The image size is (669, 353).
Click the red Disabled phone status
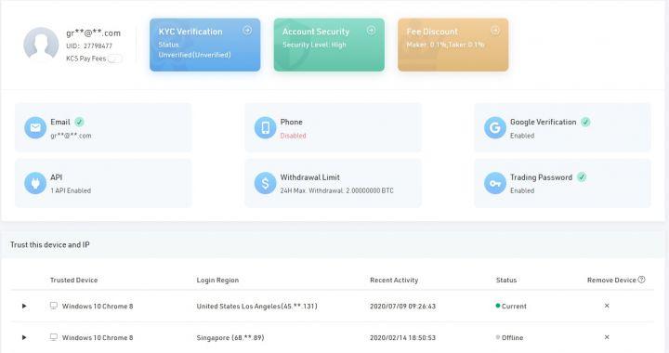tap(293, 136)
